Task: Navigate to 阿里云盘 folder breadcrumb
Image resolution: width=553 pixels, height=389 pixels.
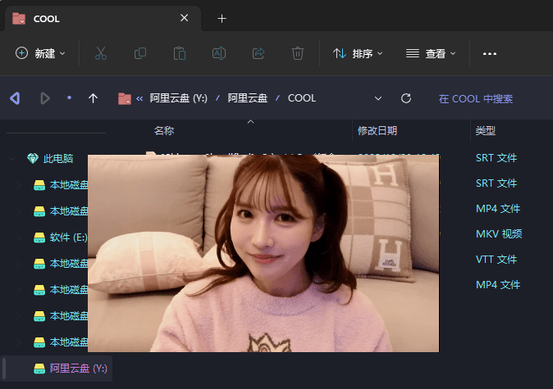Action: pos(248,98)
